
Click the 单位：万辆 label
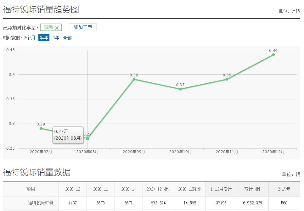(x=290, y=11)
